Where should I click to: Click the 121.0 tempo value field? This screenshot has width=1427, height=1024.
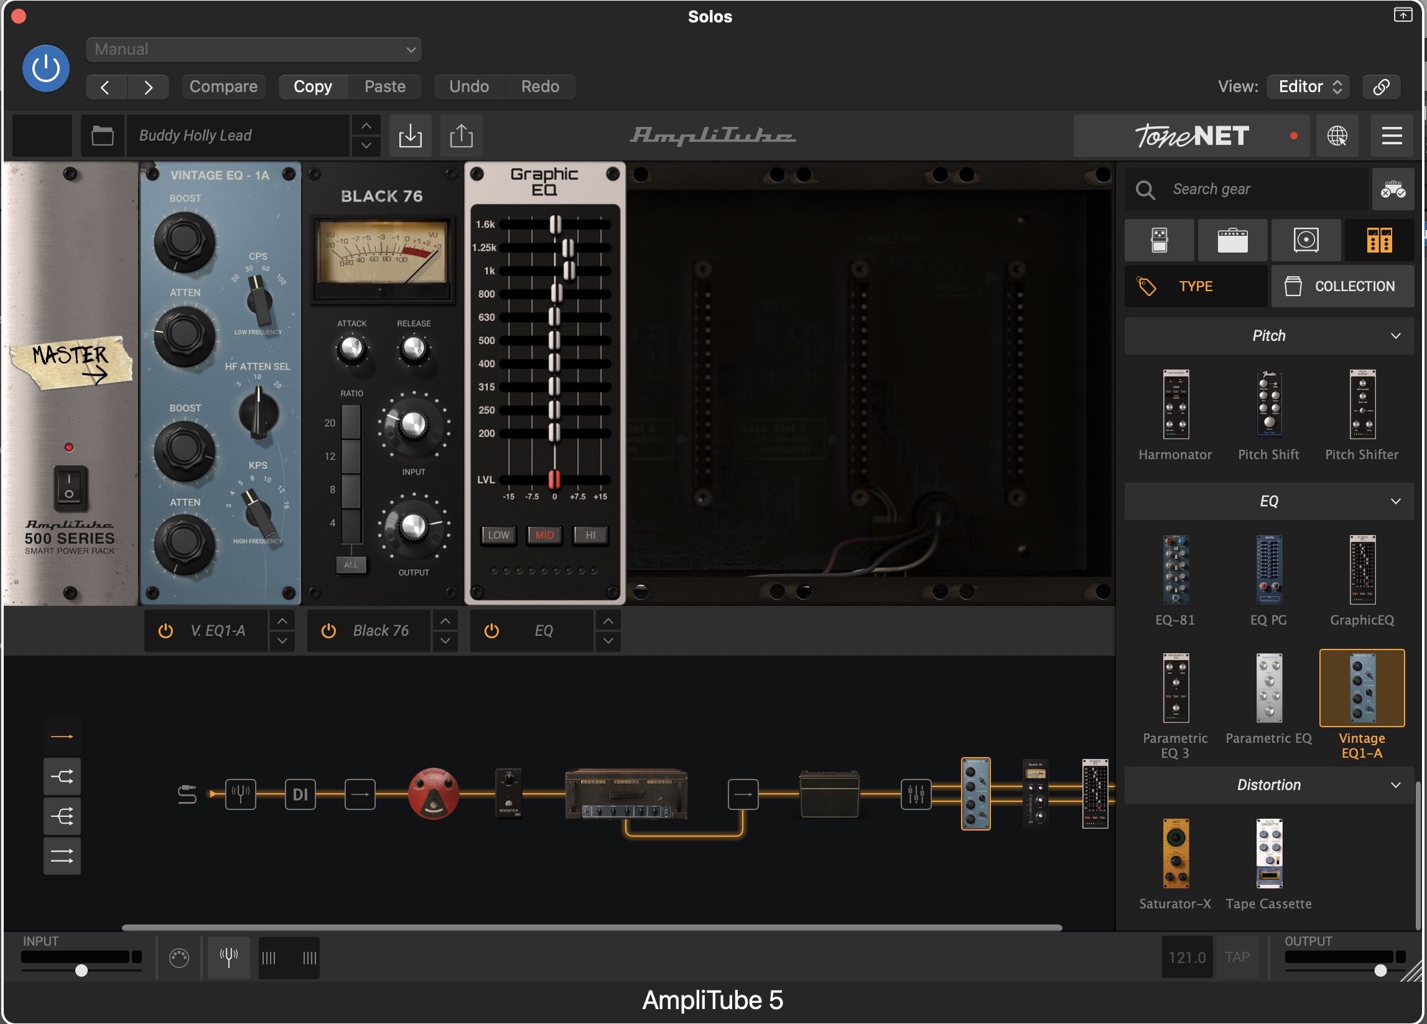pyautogui.click(x=1187, y=957)
